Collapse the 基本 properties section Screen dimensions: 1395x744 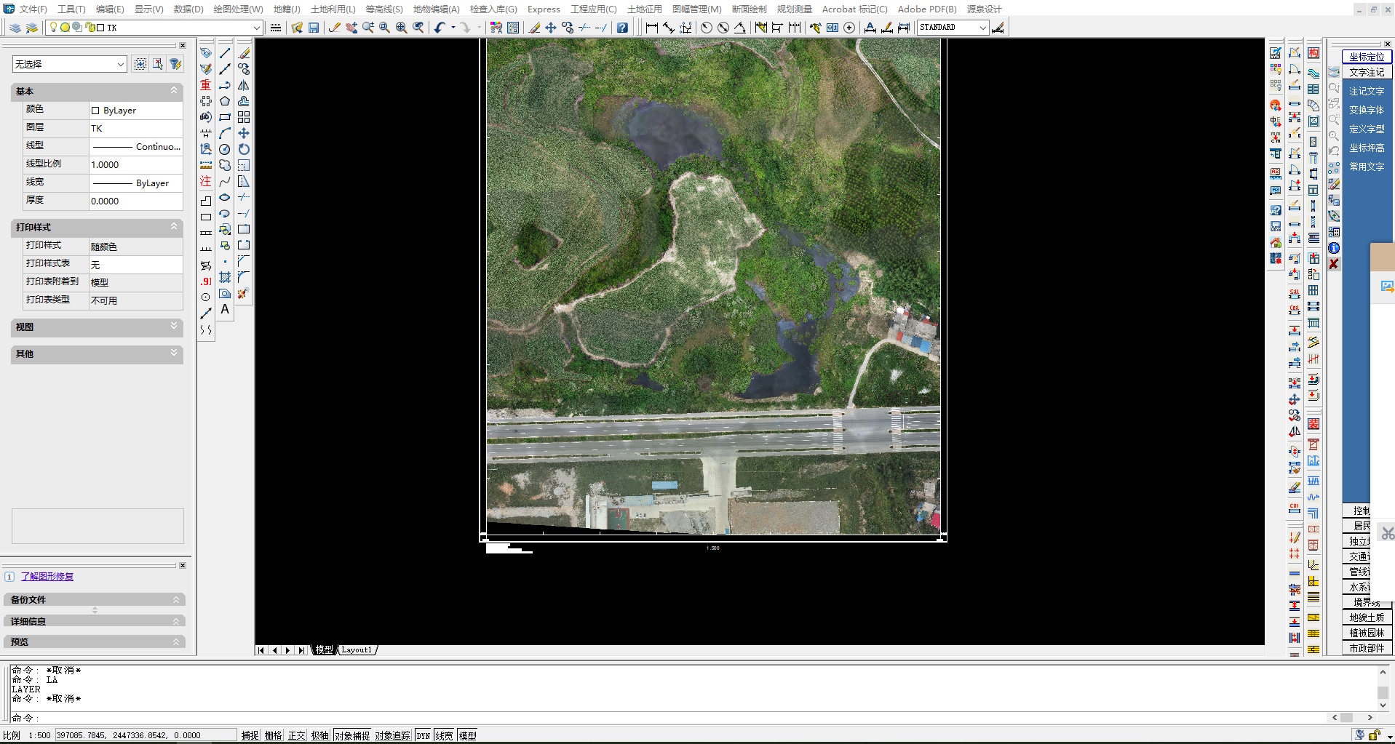coord(173,92)
